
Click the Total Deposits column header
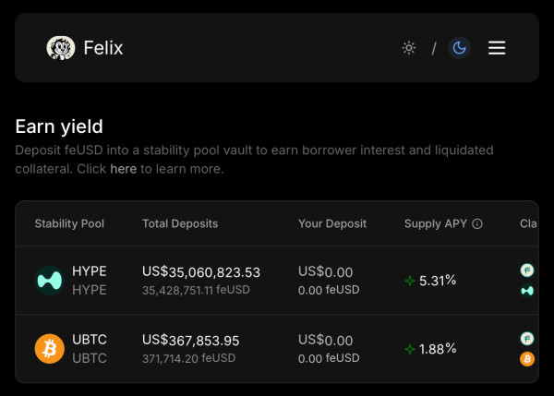[180, 223]
